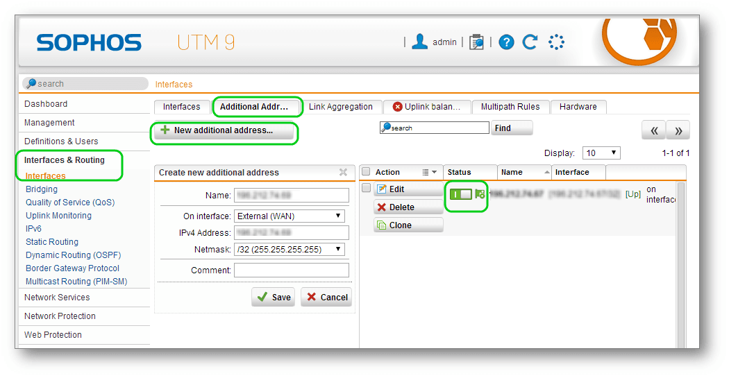This screenshot has height=378, width=729.
Task: Open Network Protection menu
Action: click(60, 316)
